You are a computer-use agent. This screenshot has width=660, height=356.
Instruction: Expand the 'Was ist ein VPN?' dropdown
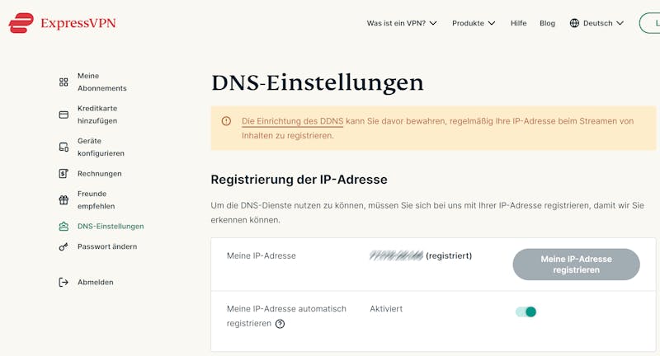tap(402, 23)
